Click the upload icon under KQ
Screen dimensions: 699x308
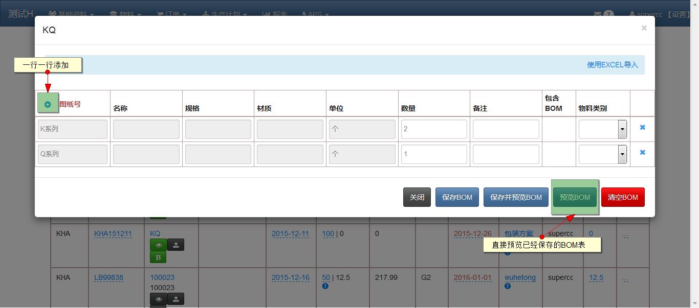176,245
